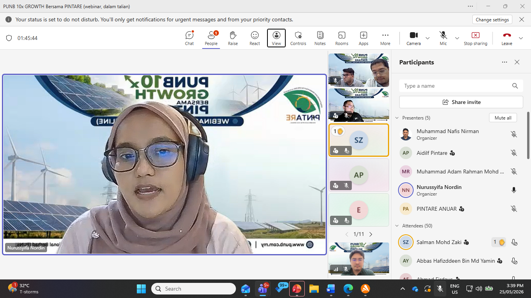Mute Nurussyifa Nordin's microphone
The height and width of the screenshot is (298, 531).
514,190
